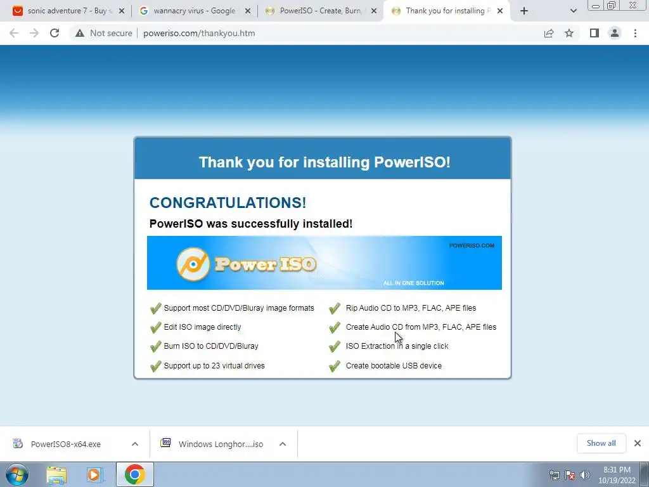Click the Show desktop strip on taskbar

(645, 474)
